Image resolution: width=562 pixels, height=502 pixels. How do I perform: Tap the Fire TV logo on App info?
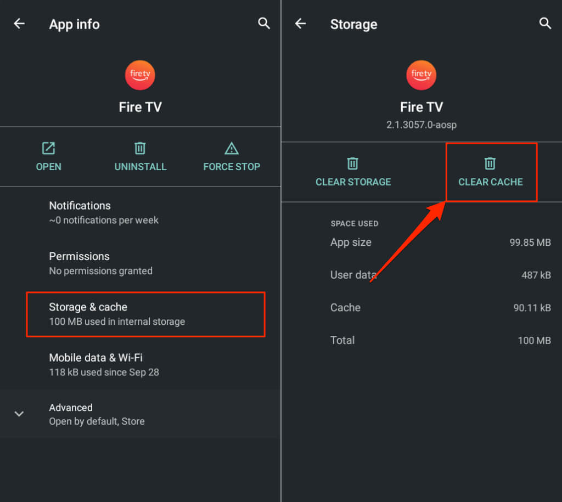(x=140, y=75)
